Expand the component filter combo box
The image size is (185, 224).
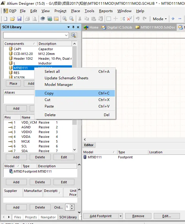pyautogui.click(x=66, y=35)
